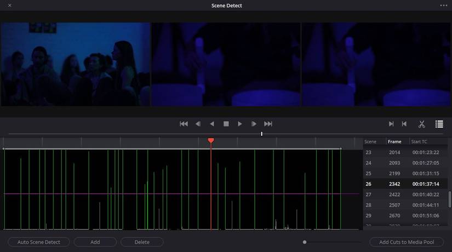Set the out point marker

click(x=404, y=124)
